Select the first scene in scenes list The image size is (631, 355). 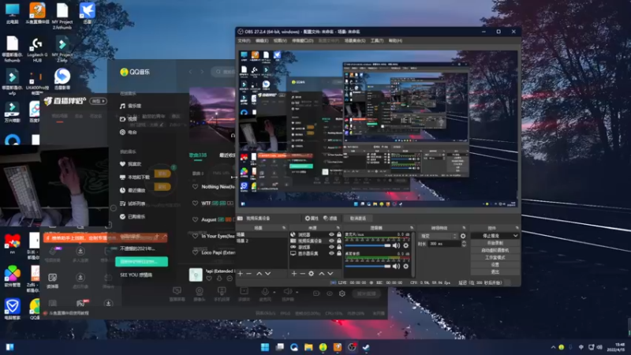click(x=262, y=234)
